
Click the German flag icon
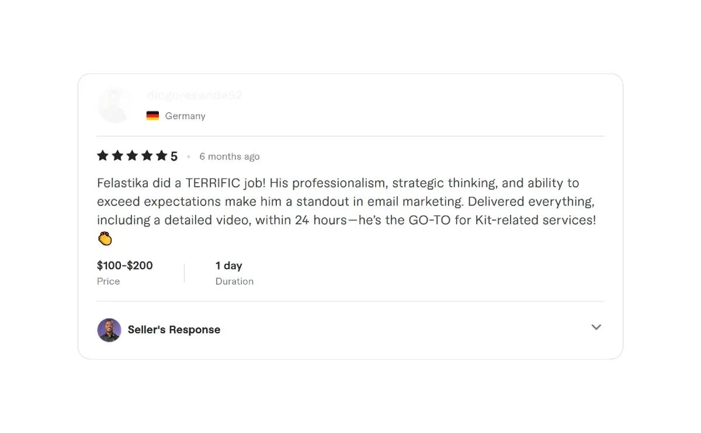point(152,116)
